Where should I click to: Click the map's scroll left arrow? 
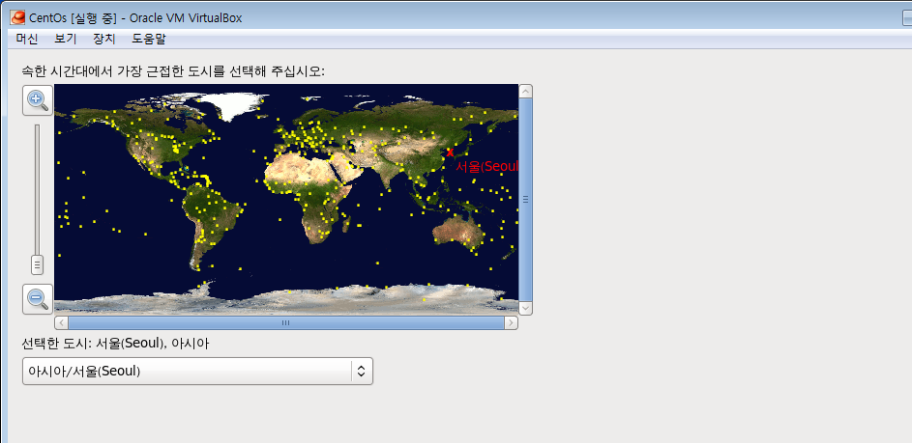point(61,322)
